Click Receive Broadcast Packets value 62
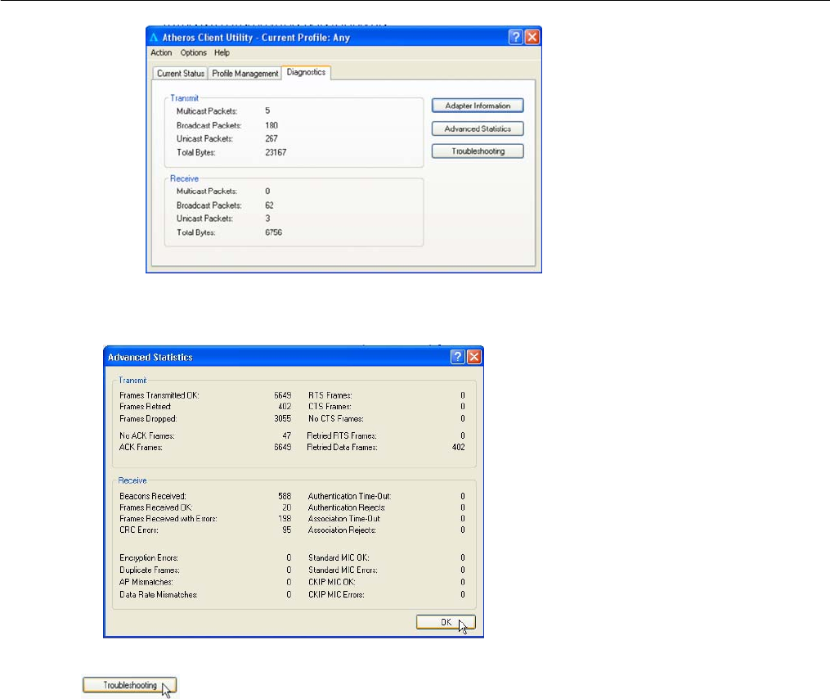This screenshot has height=699, width=830. click(269, 205)
